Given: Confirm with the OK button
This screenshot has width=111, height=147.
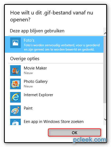Looking at the screenshot, I should pyautogui.click(x=74, y=133).
